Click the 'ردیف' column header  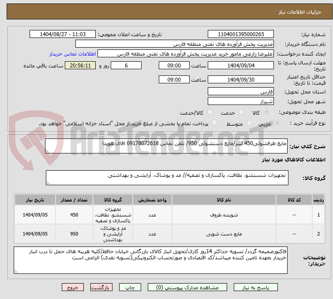tap(318, 200)
